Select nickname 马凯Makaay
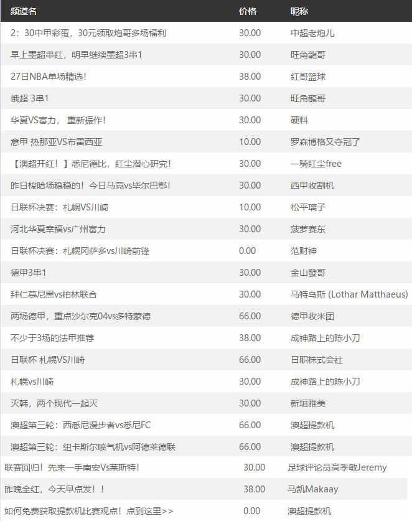Image resolution: width=412 pixels, height=521 pixels. click(312, 489)
